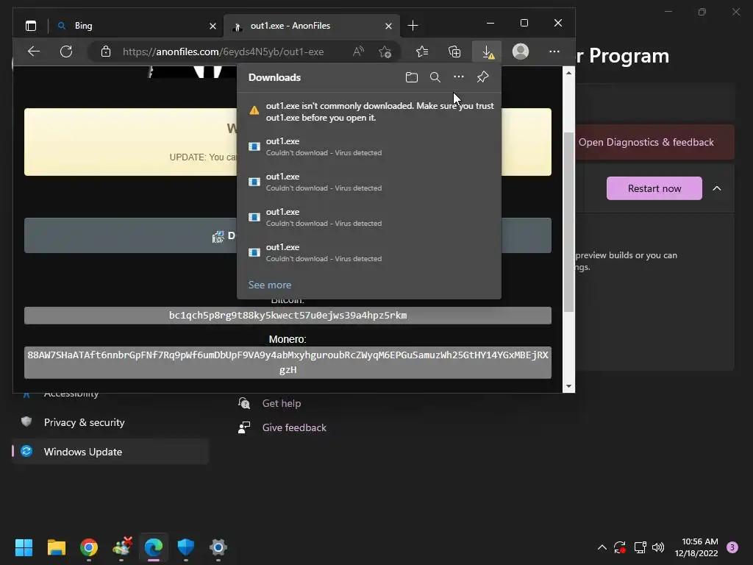Open the Edge tab actions menu icon
753x565 pixels.
[31, 26]
